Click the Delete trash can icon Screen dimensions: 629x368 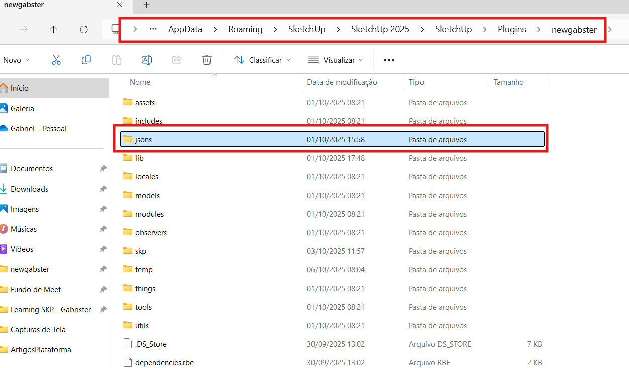click(206, 60)
